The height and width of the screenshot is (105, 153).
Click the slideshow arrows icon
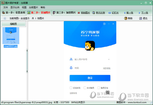pos(110,13)
